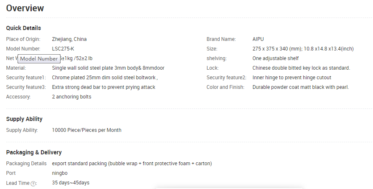Click the extra strong dead bar text
Image resolution: width=373 pixels, height=189 pixels.
(103, 87)
